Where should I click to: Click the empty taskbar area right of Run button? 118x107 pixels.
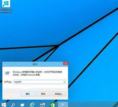93,104
